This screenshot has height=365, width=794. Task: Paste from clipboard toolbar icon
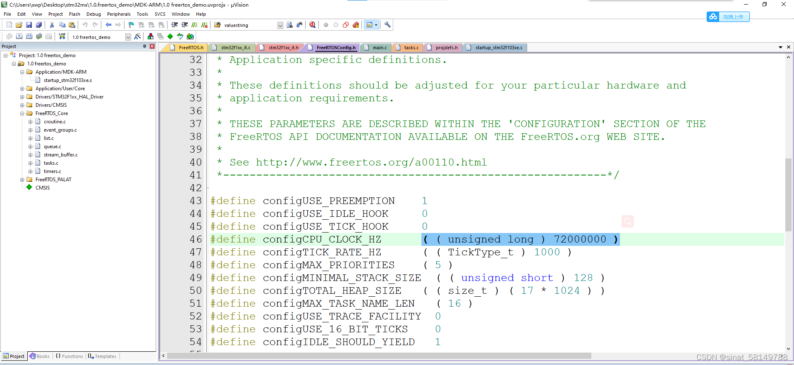72,25
